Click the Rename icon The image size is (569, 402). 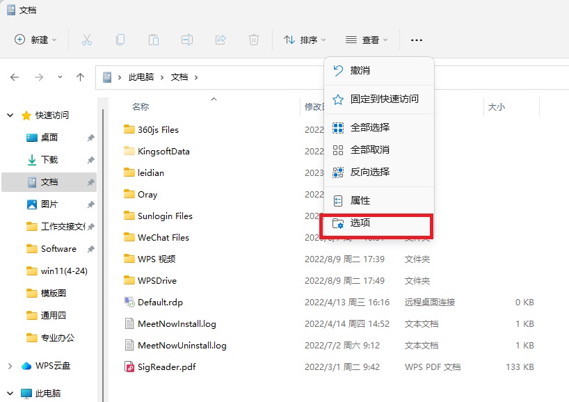186,40
